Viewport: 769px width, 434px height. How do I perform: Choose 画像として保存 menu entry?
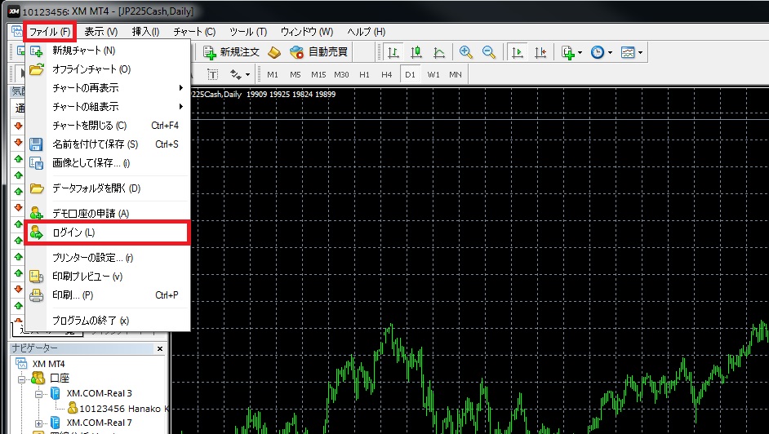pos(108,163)
